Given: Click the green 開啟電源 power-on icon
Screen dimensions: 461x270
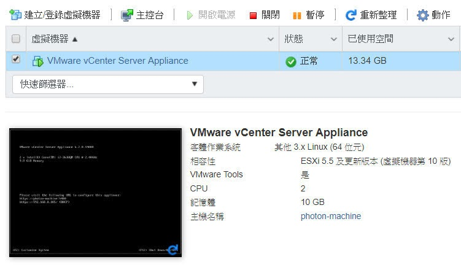Looking at the screenshot, I should 190,15.
